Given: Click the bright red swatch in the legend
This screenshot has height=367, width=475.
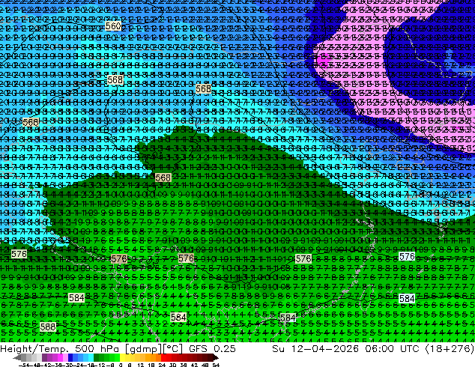Looking at the screenshot, I should [x=163, y=357].
